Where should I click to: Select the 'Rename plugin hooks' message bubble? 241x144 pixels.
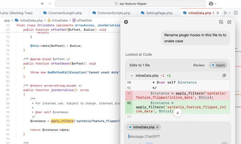click(195, 38)
